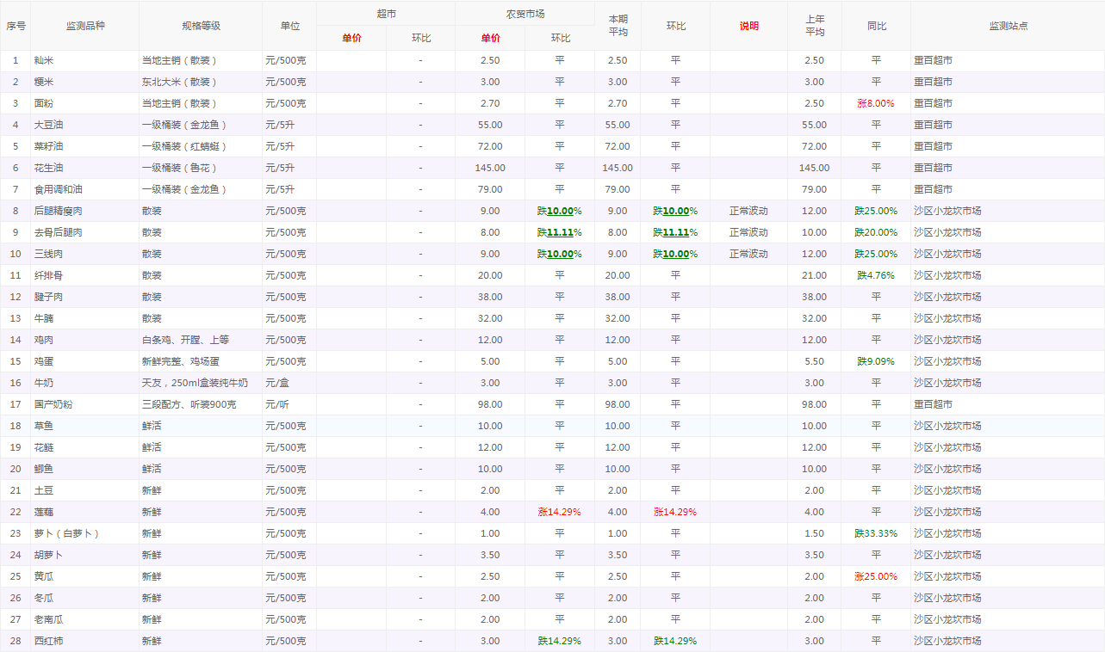The image size is (1105, 652).
Task: Click the 一级桶装（鲁花） specification cell
Action: pyautogui.click(x=201, y=168)
